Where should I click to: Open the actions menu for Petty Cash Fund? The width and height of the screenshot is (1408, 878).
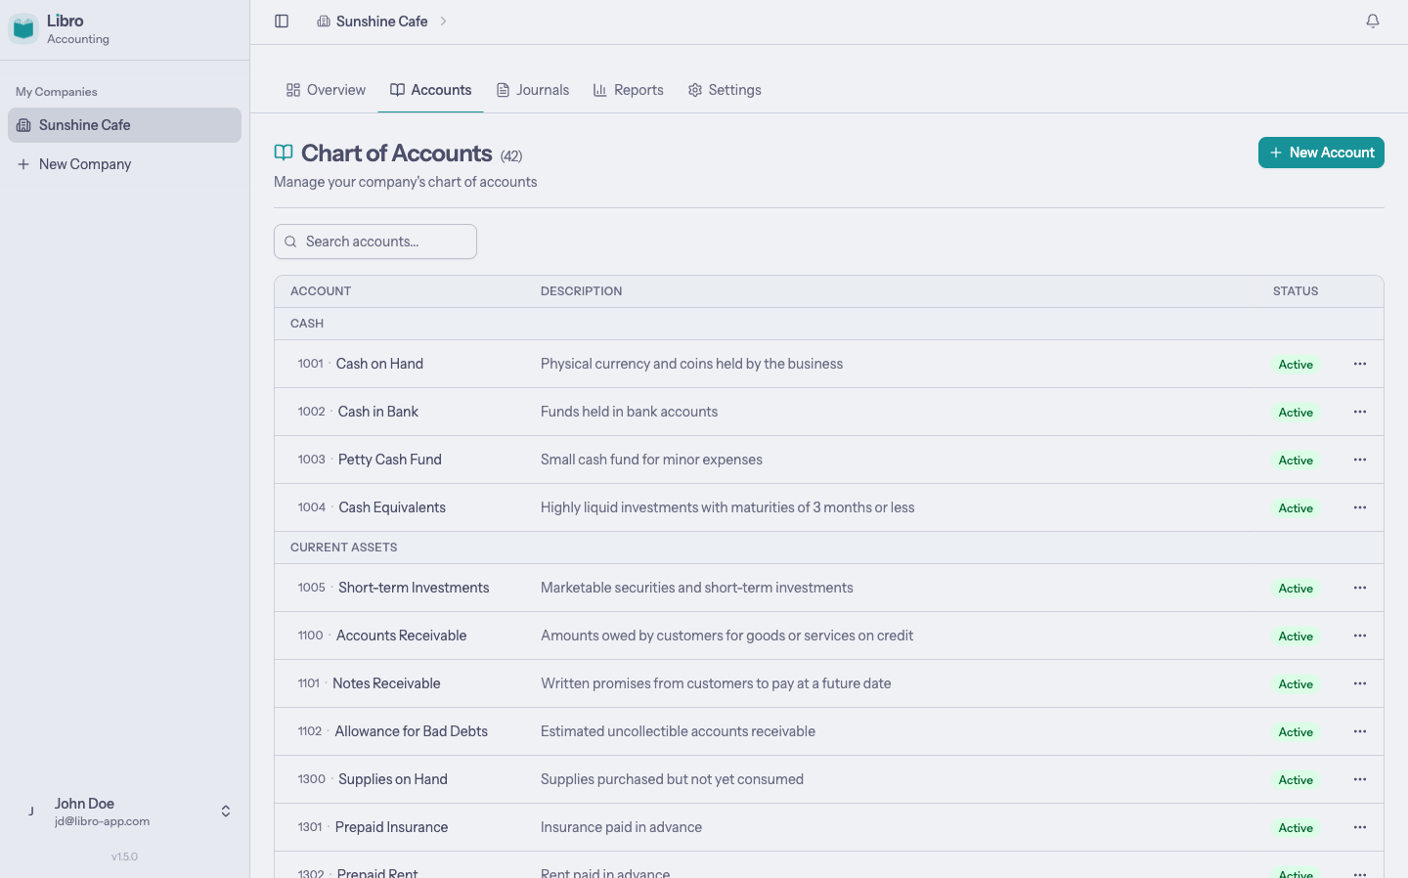[1359, 460]
